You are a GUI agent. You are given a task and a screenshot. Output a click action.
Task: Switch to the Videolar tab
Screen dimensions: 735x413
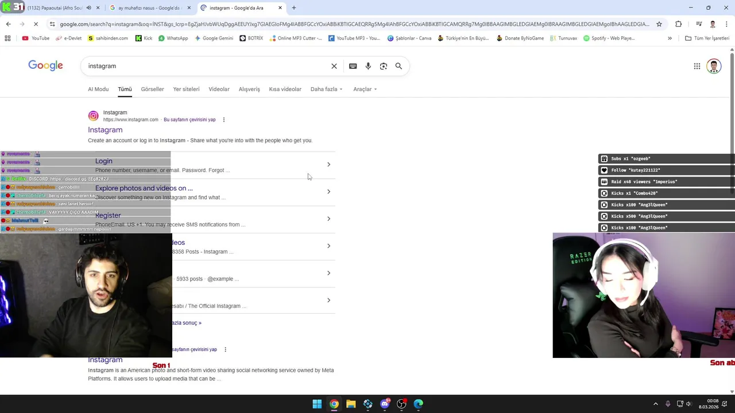[219, 89]
